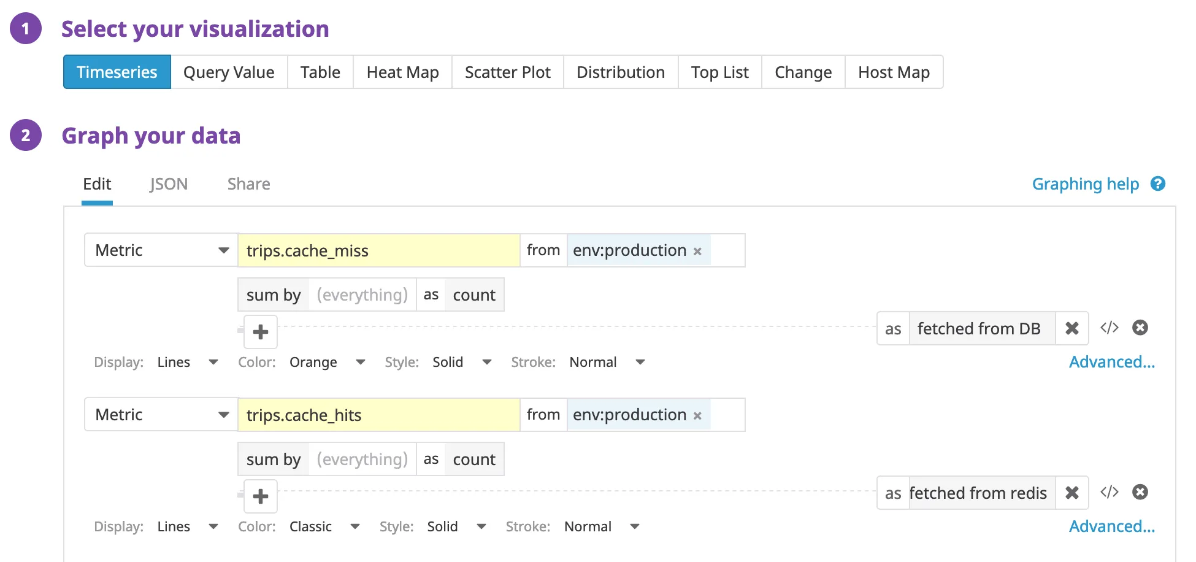
Task: Delete the fetched from DB query row
Action: click(x=1140, y=328)
